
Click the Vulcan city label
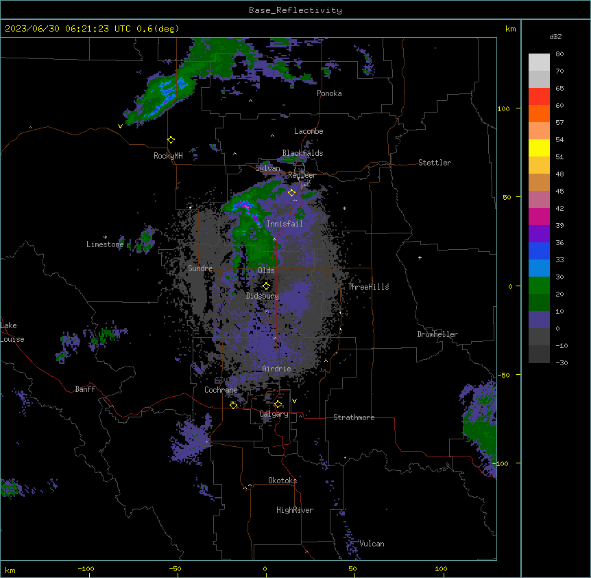[372, 543]
